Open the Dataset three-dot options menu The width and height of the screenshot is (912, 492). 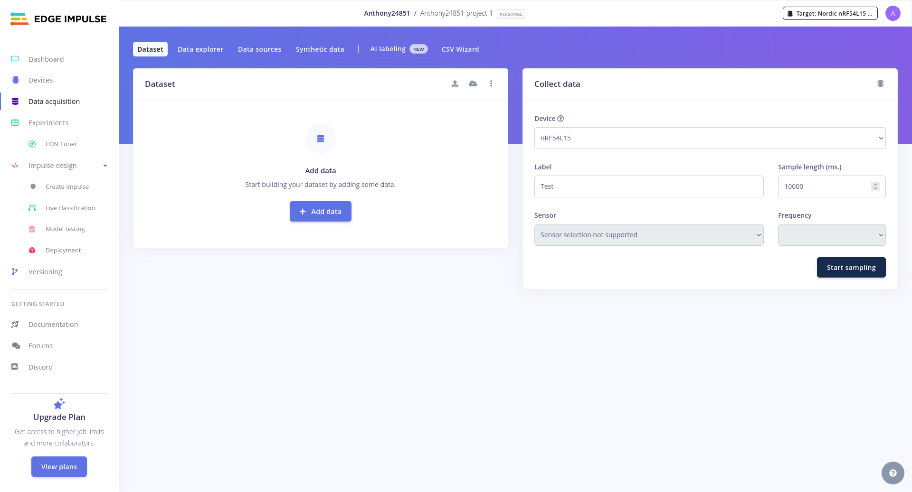tap(491, 84)
